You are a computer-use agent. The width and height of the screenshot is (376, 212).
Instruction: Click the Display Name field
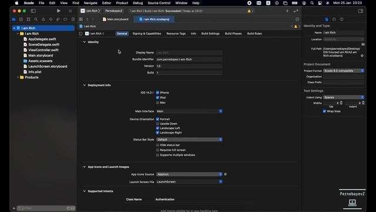point(189,52)
